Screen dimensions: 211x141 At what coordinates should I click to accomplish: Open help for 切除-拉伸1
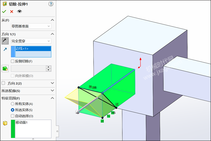(51, 4)
